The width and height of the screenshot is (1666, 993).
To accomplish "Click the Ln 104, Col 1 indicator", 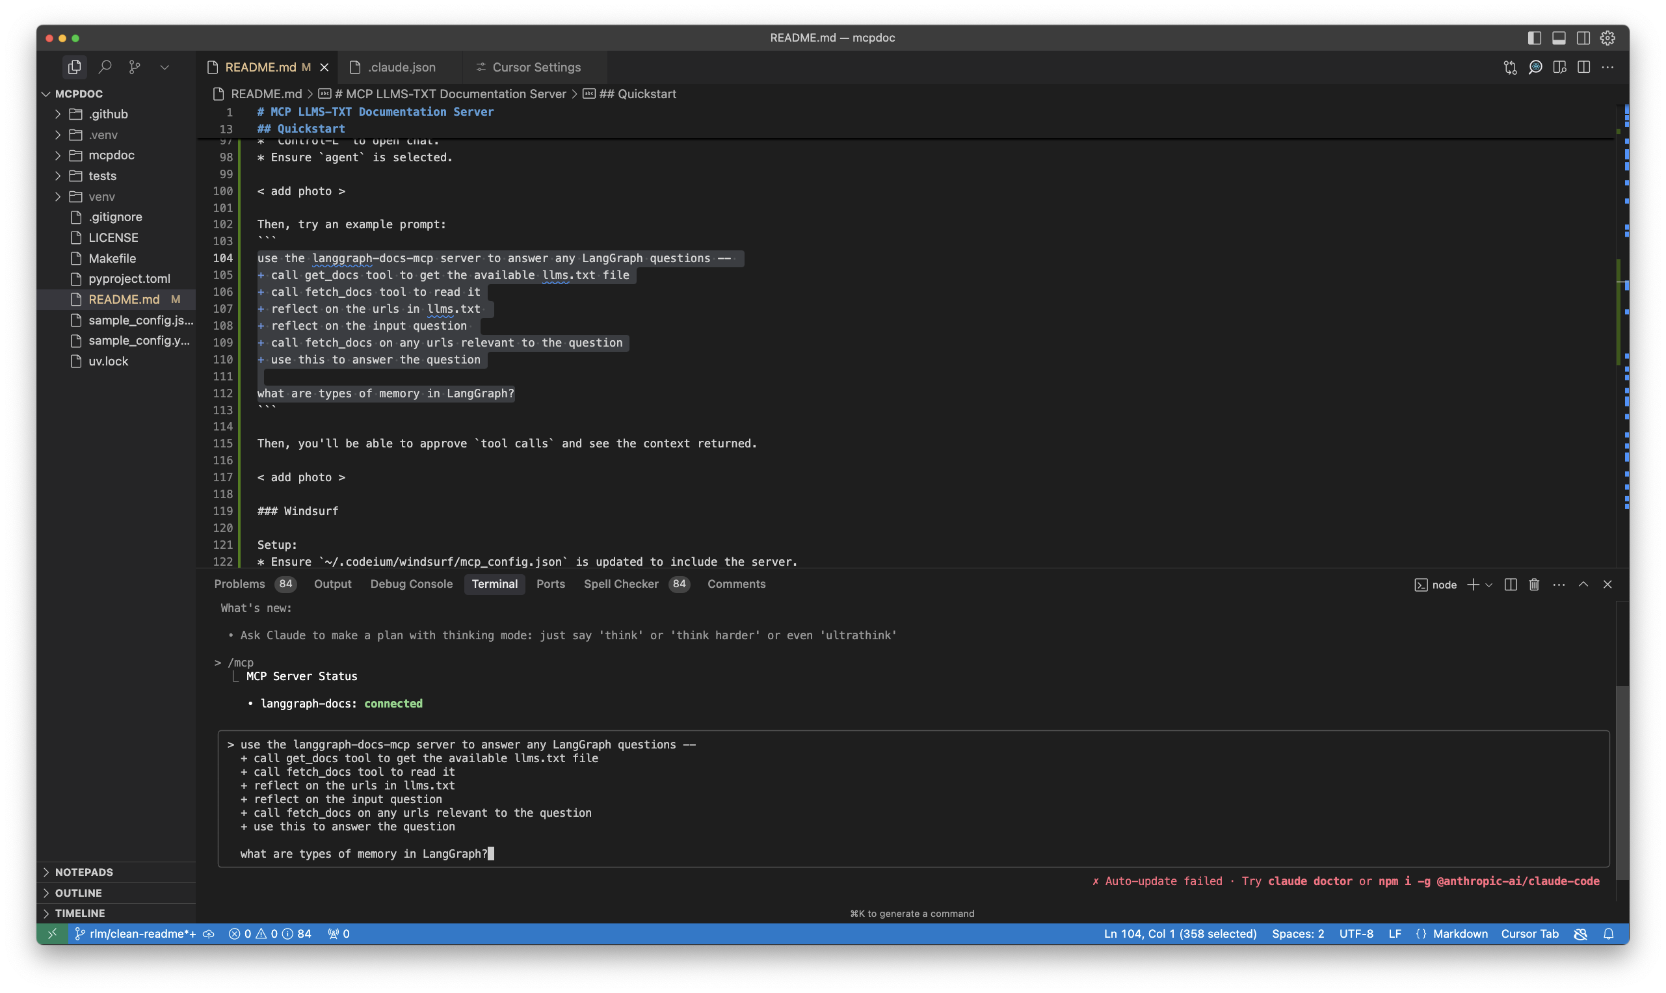I will pyautogui.click(x=1179, y=933).
